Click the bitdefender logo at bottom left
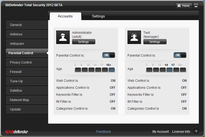 (17, 132)
